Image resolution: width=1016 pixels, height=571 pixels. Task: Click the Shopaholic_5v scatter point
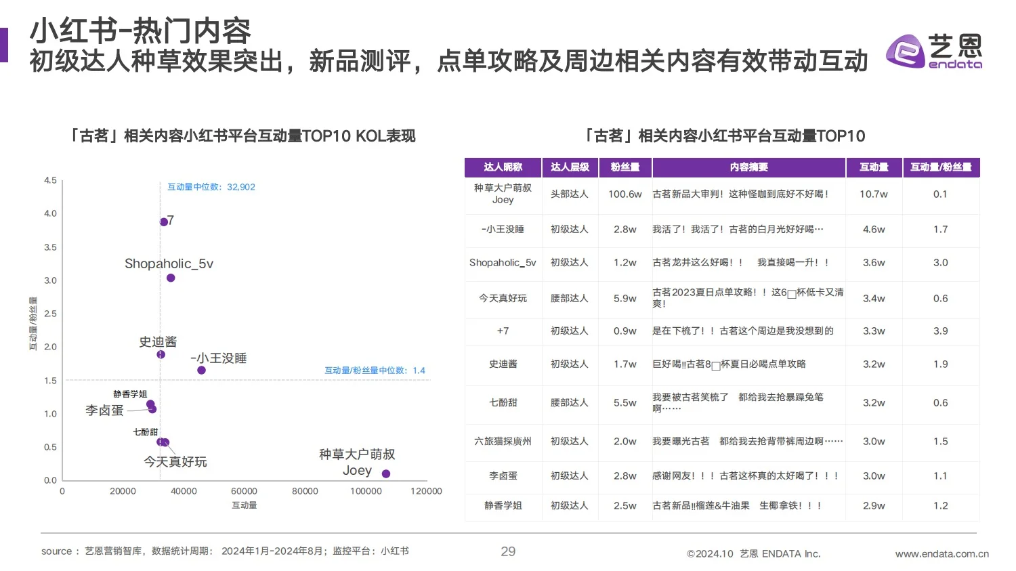tap(171, 278)
